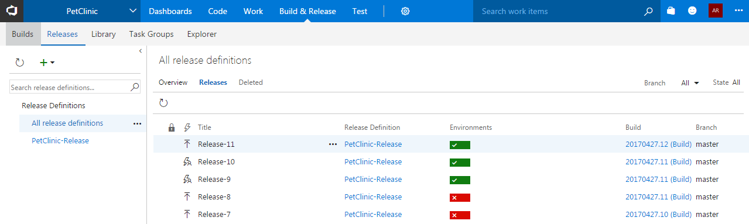Switch to the Releases view tab
Image resolution: width=749 pixels, height=224 pixels.
[x=213, y=82]
